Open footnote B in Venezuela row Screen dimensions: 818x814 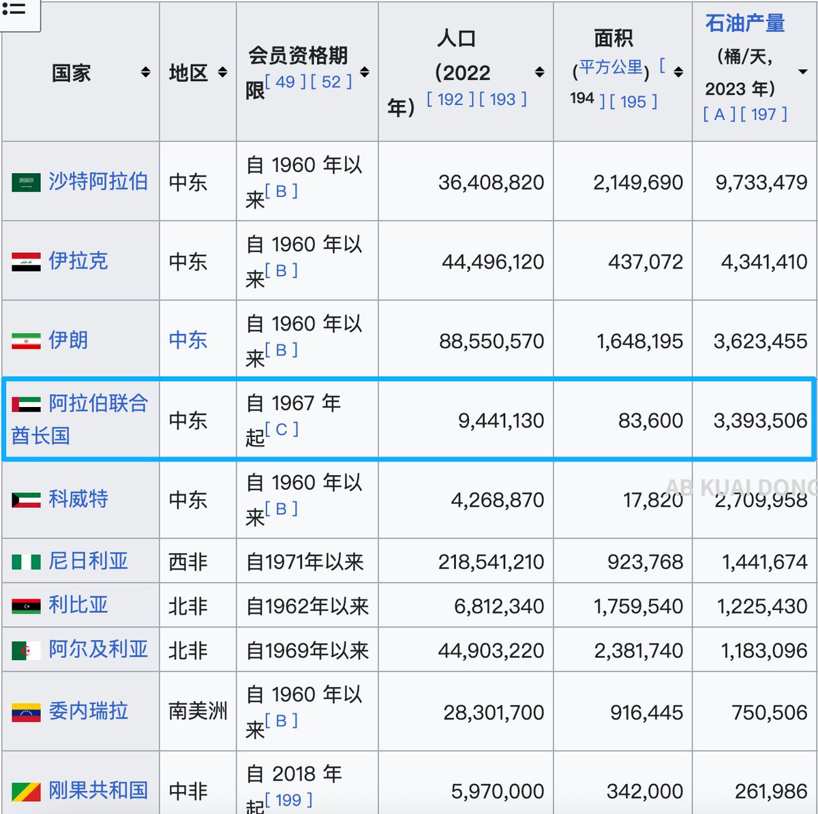click(x=282, y=721)
